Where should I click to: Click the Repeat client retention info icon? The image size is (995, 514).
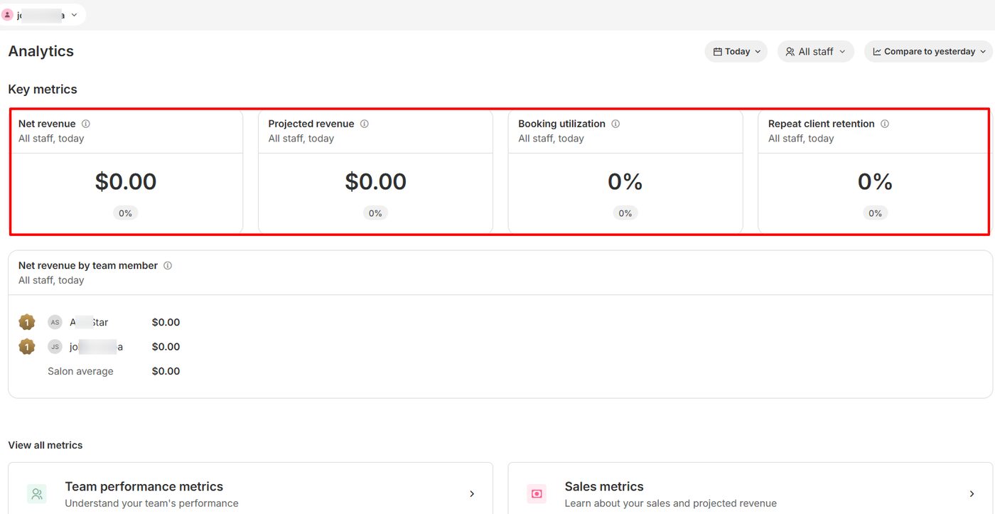pos(885,124)
